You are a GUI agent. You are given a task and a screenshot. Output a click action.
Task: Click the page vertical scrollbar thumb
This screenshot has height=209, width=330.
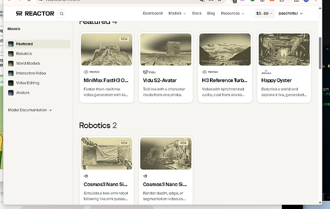click(x=320, y=53)
